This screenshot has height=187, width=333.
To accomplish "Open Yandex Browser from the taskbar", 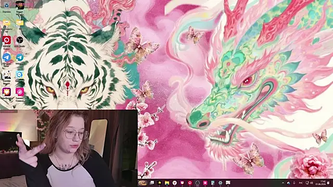I will [x=175, y=183].
